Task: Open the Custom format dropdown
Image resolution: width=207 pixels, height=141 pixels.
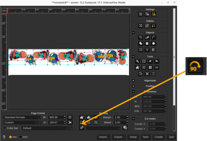Action: (20, 123)
